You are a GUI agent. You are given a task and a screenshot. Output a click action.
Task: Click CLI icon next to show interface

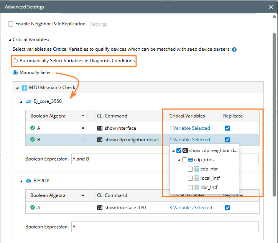pos(100,128)
